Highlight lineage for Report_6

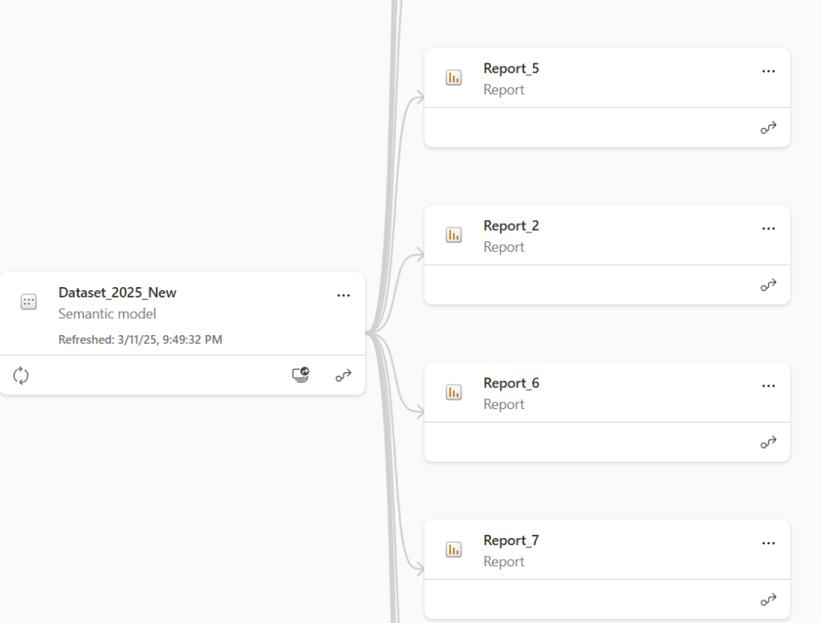pyautogui.click(x=769, y=443)
